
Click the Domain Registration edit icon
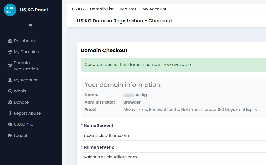[x=10, y=66]
